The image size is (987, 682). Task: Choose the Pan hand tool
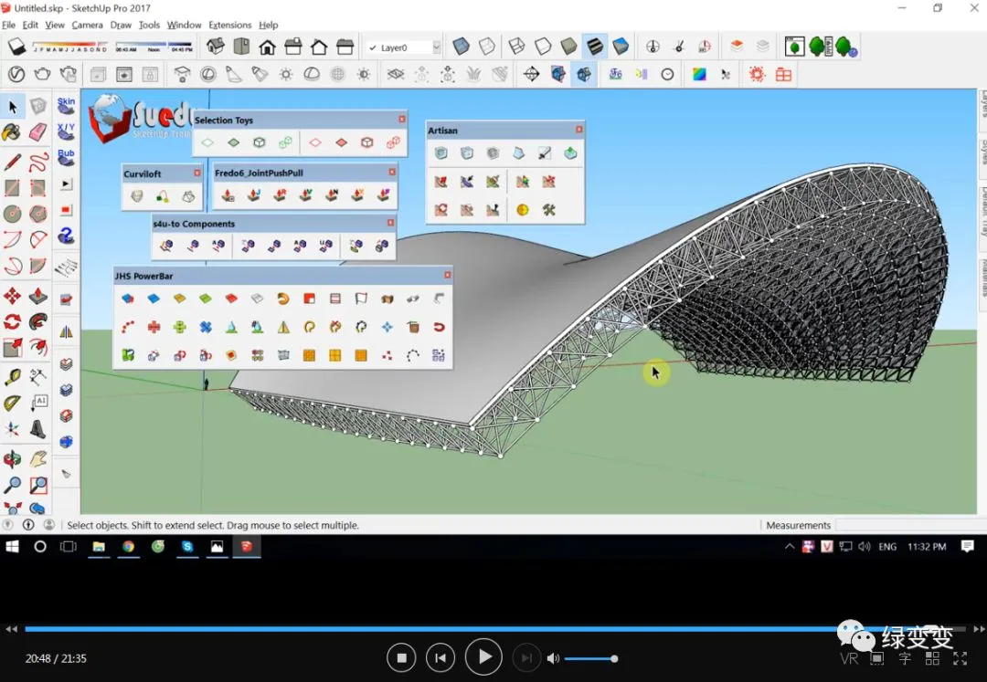pyautogui.click(x=37, y=459)
